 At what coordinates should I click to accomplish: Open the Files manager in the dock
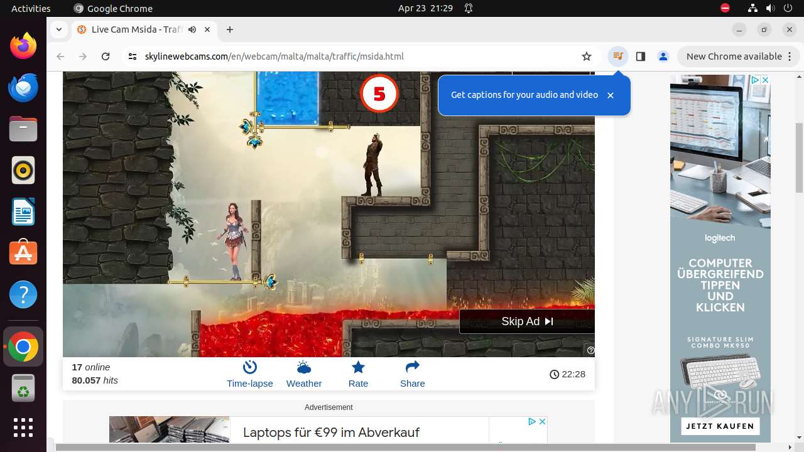(x=23, y=129)
